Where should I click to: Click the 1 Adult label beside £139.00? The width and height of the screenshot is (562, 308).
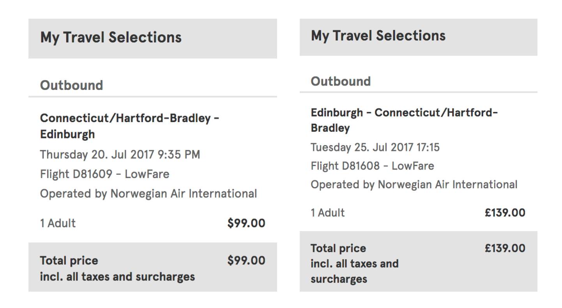pyautogui.click(x=327, y=213)
